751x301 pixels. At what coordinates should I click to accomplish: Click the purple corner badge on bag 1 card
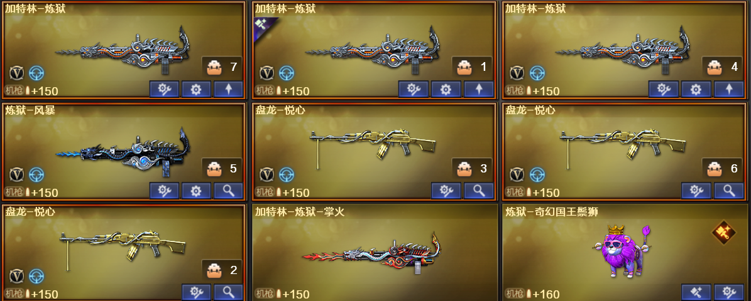[263, 24]
